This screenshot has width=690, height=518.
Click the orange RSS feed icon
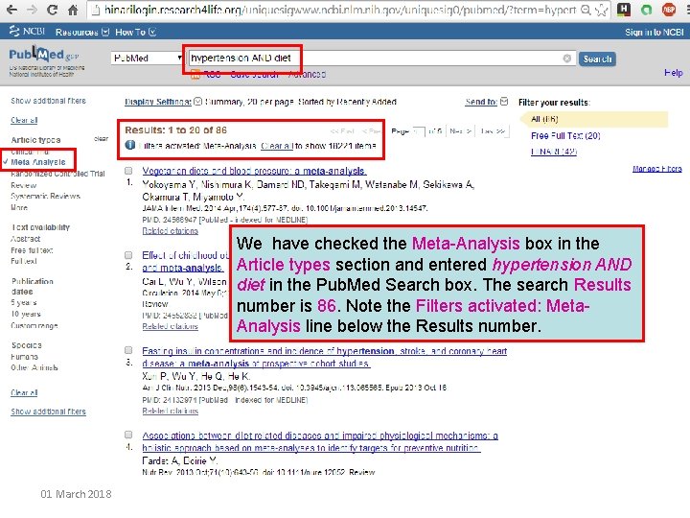click(x=195, y=75)
